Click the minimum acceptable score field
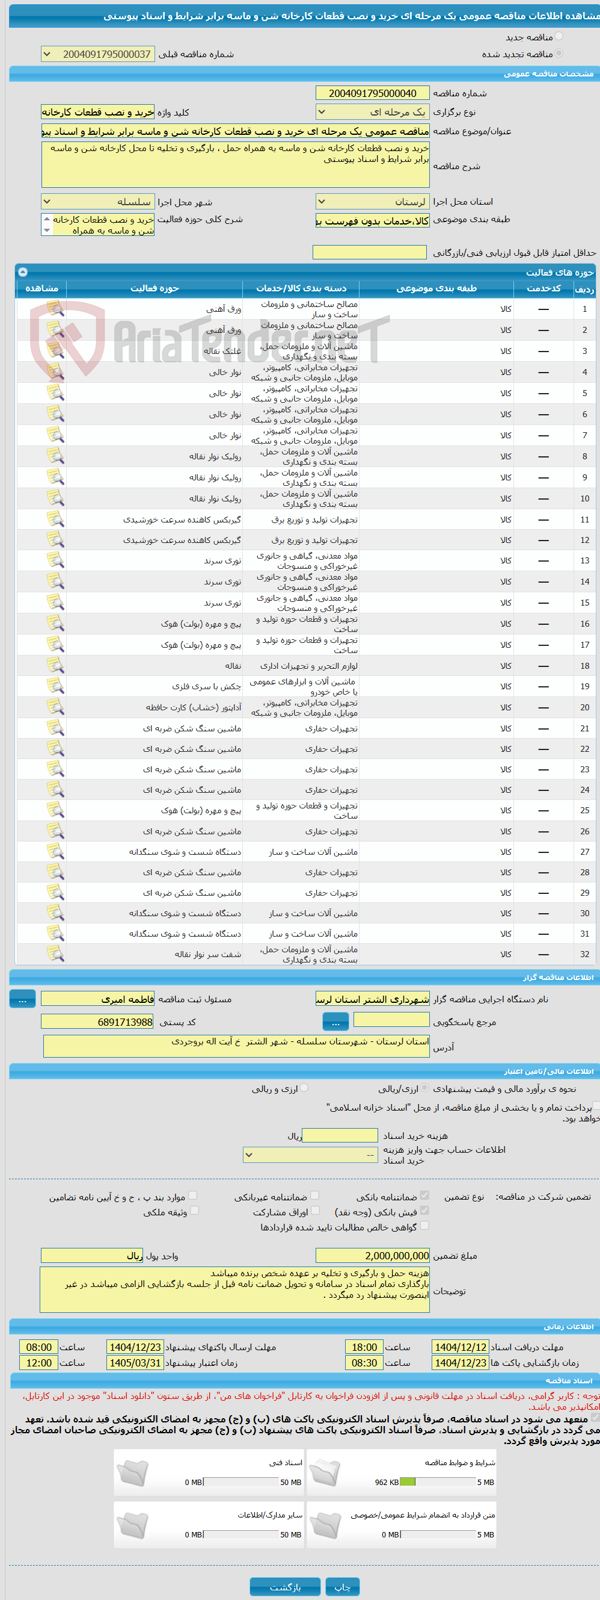 (370, 252)
